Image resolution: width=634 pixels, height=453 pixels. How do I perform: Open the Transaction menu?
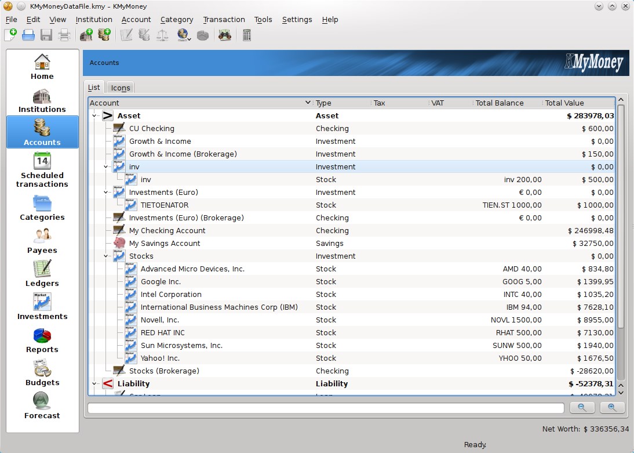[224, 20]
